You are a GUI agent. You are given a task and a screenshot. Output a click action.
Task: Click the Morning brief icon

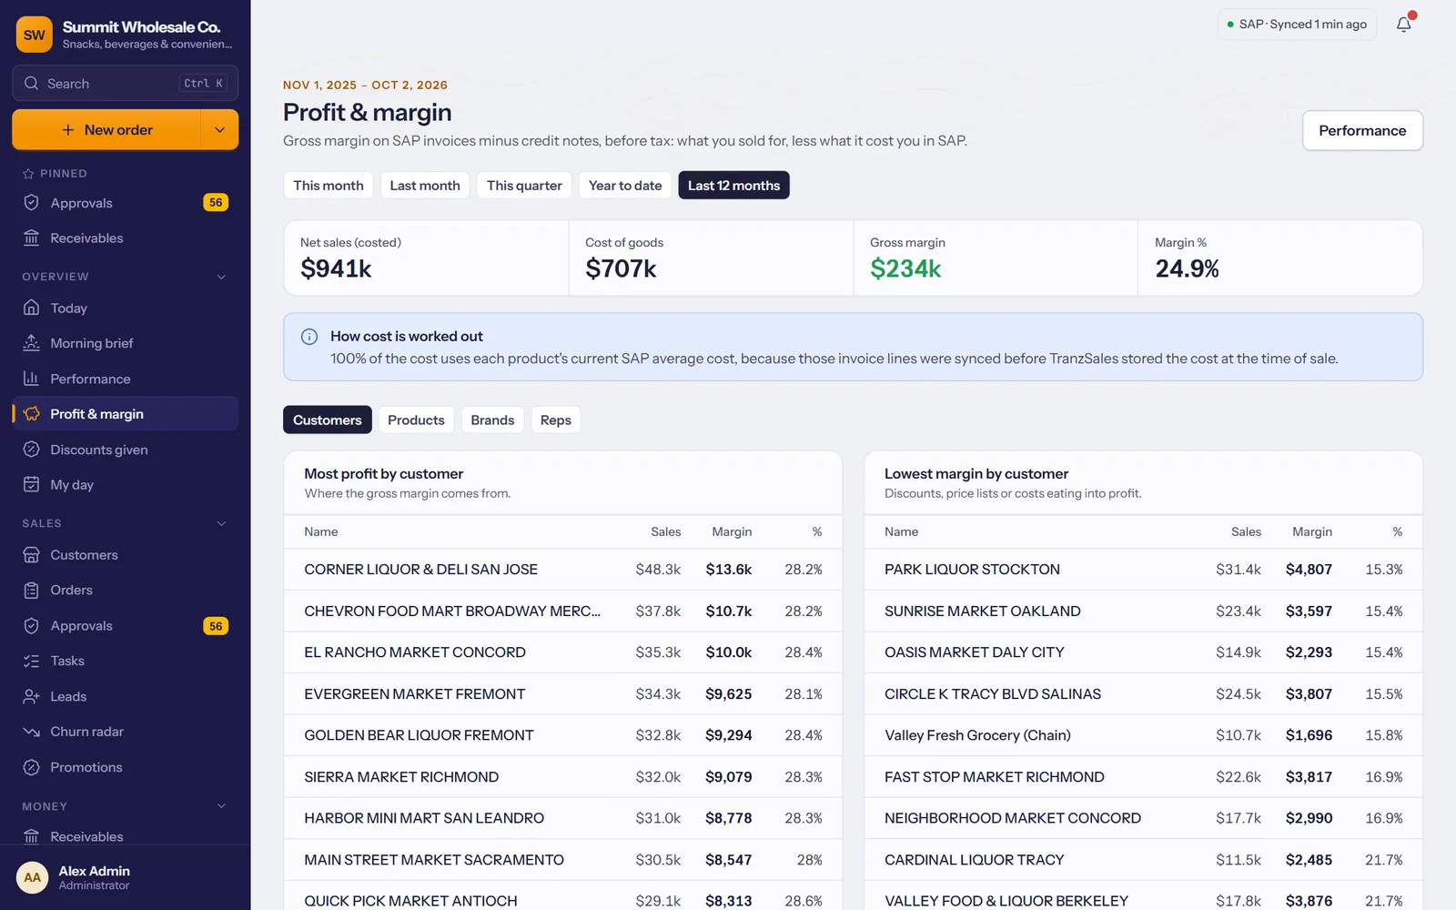click(x=32, y=343)
